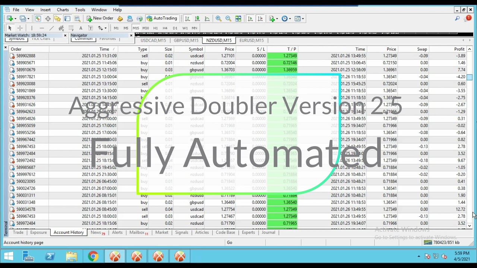Select the Horizontal Line drawing tool
Image resolution: width=477 pixels, height=268 pixels.
tap(42, 28)
